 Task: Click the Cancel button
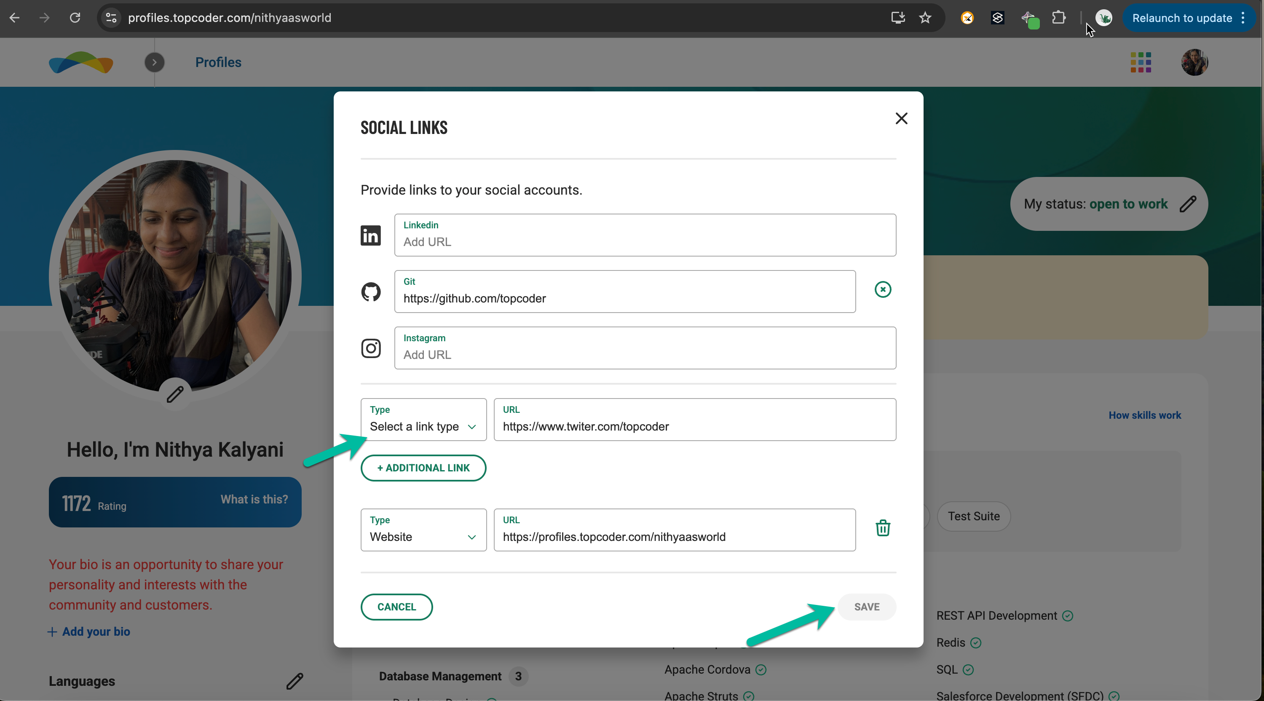coord(396,607)
